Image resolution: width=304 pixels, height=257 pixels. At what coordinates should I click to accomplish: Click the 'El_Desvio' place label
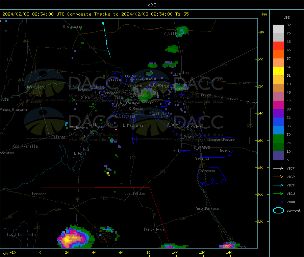(79, 128)
